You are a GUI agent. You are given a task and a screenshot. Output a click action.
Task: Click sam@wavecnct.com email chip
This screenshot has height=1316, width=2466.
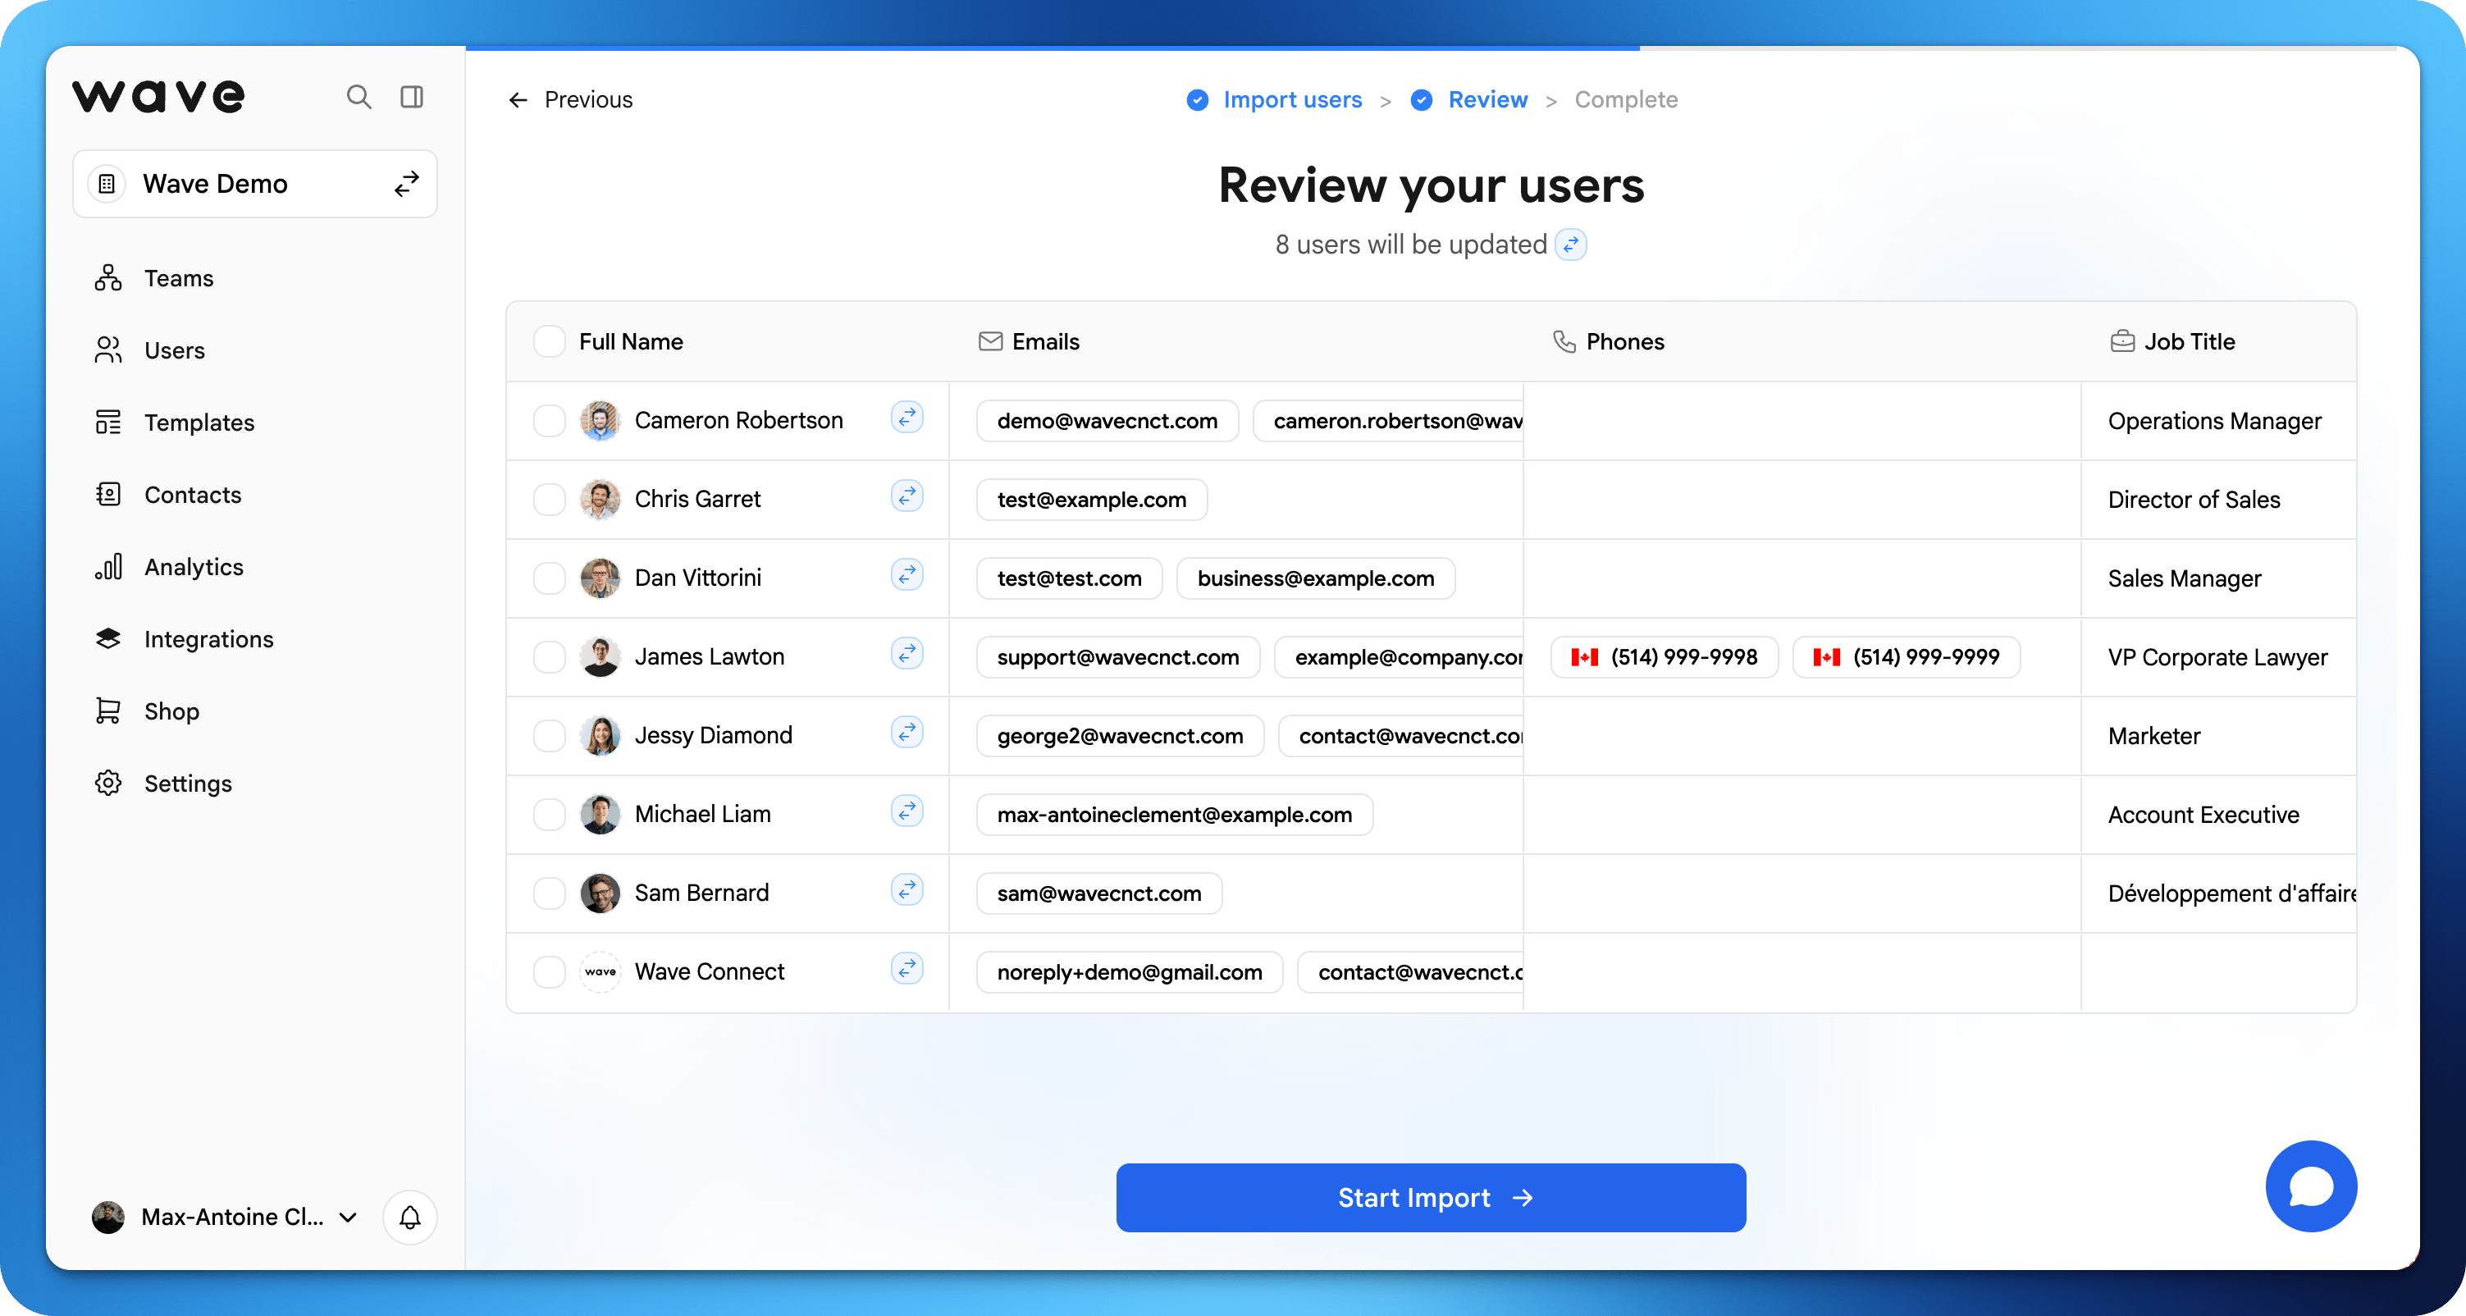tap(1099, 893)
